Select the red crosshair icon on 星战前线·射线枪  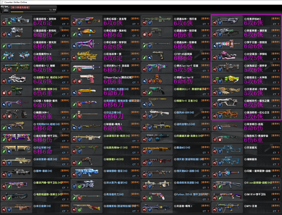4,35
